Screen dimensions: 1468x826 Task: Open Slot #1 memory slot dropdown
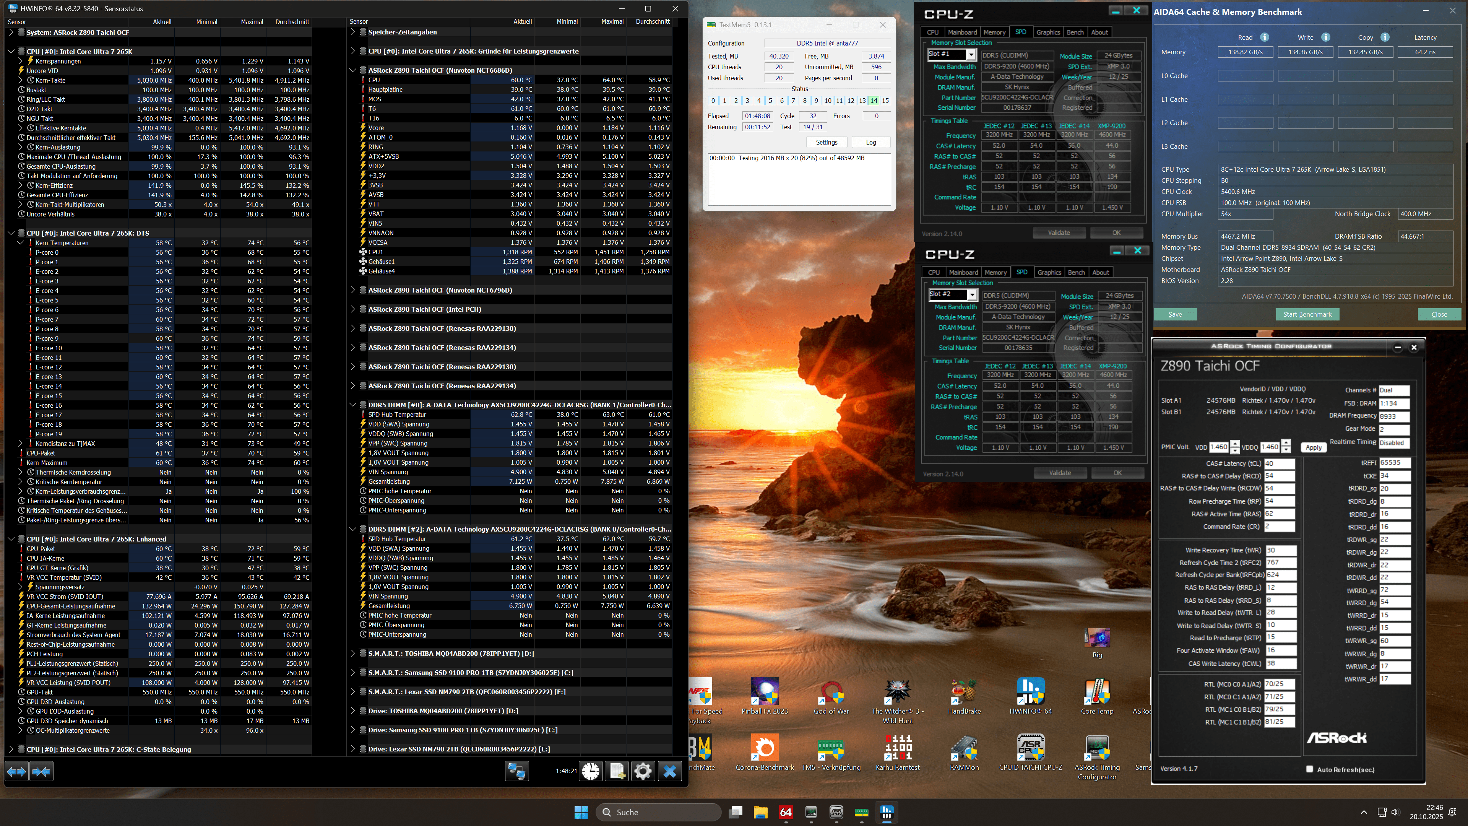[971, 55]
